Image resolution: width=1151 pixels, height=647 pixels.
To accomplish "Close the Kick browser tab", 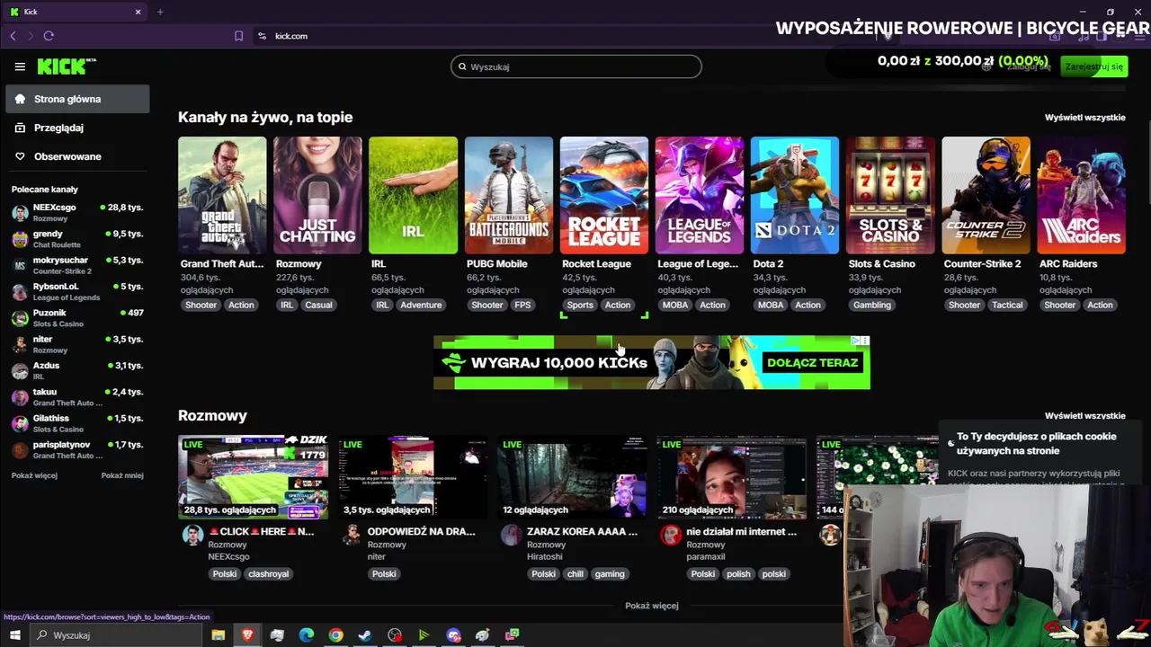I will tap(138, 12).
